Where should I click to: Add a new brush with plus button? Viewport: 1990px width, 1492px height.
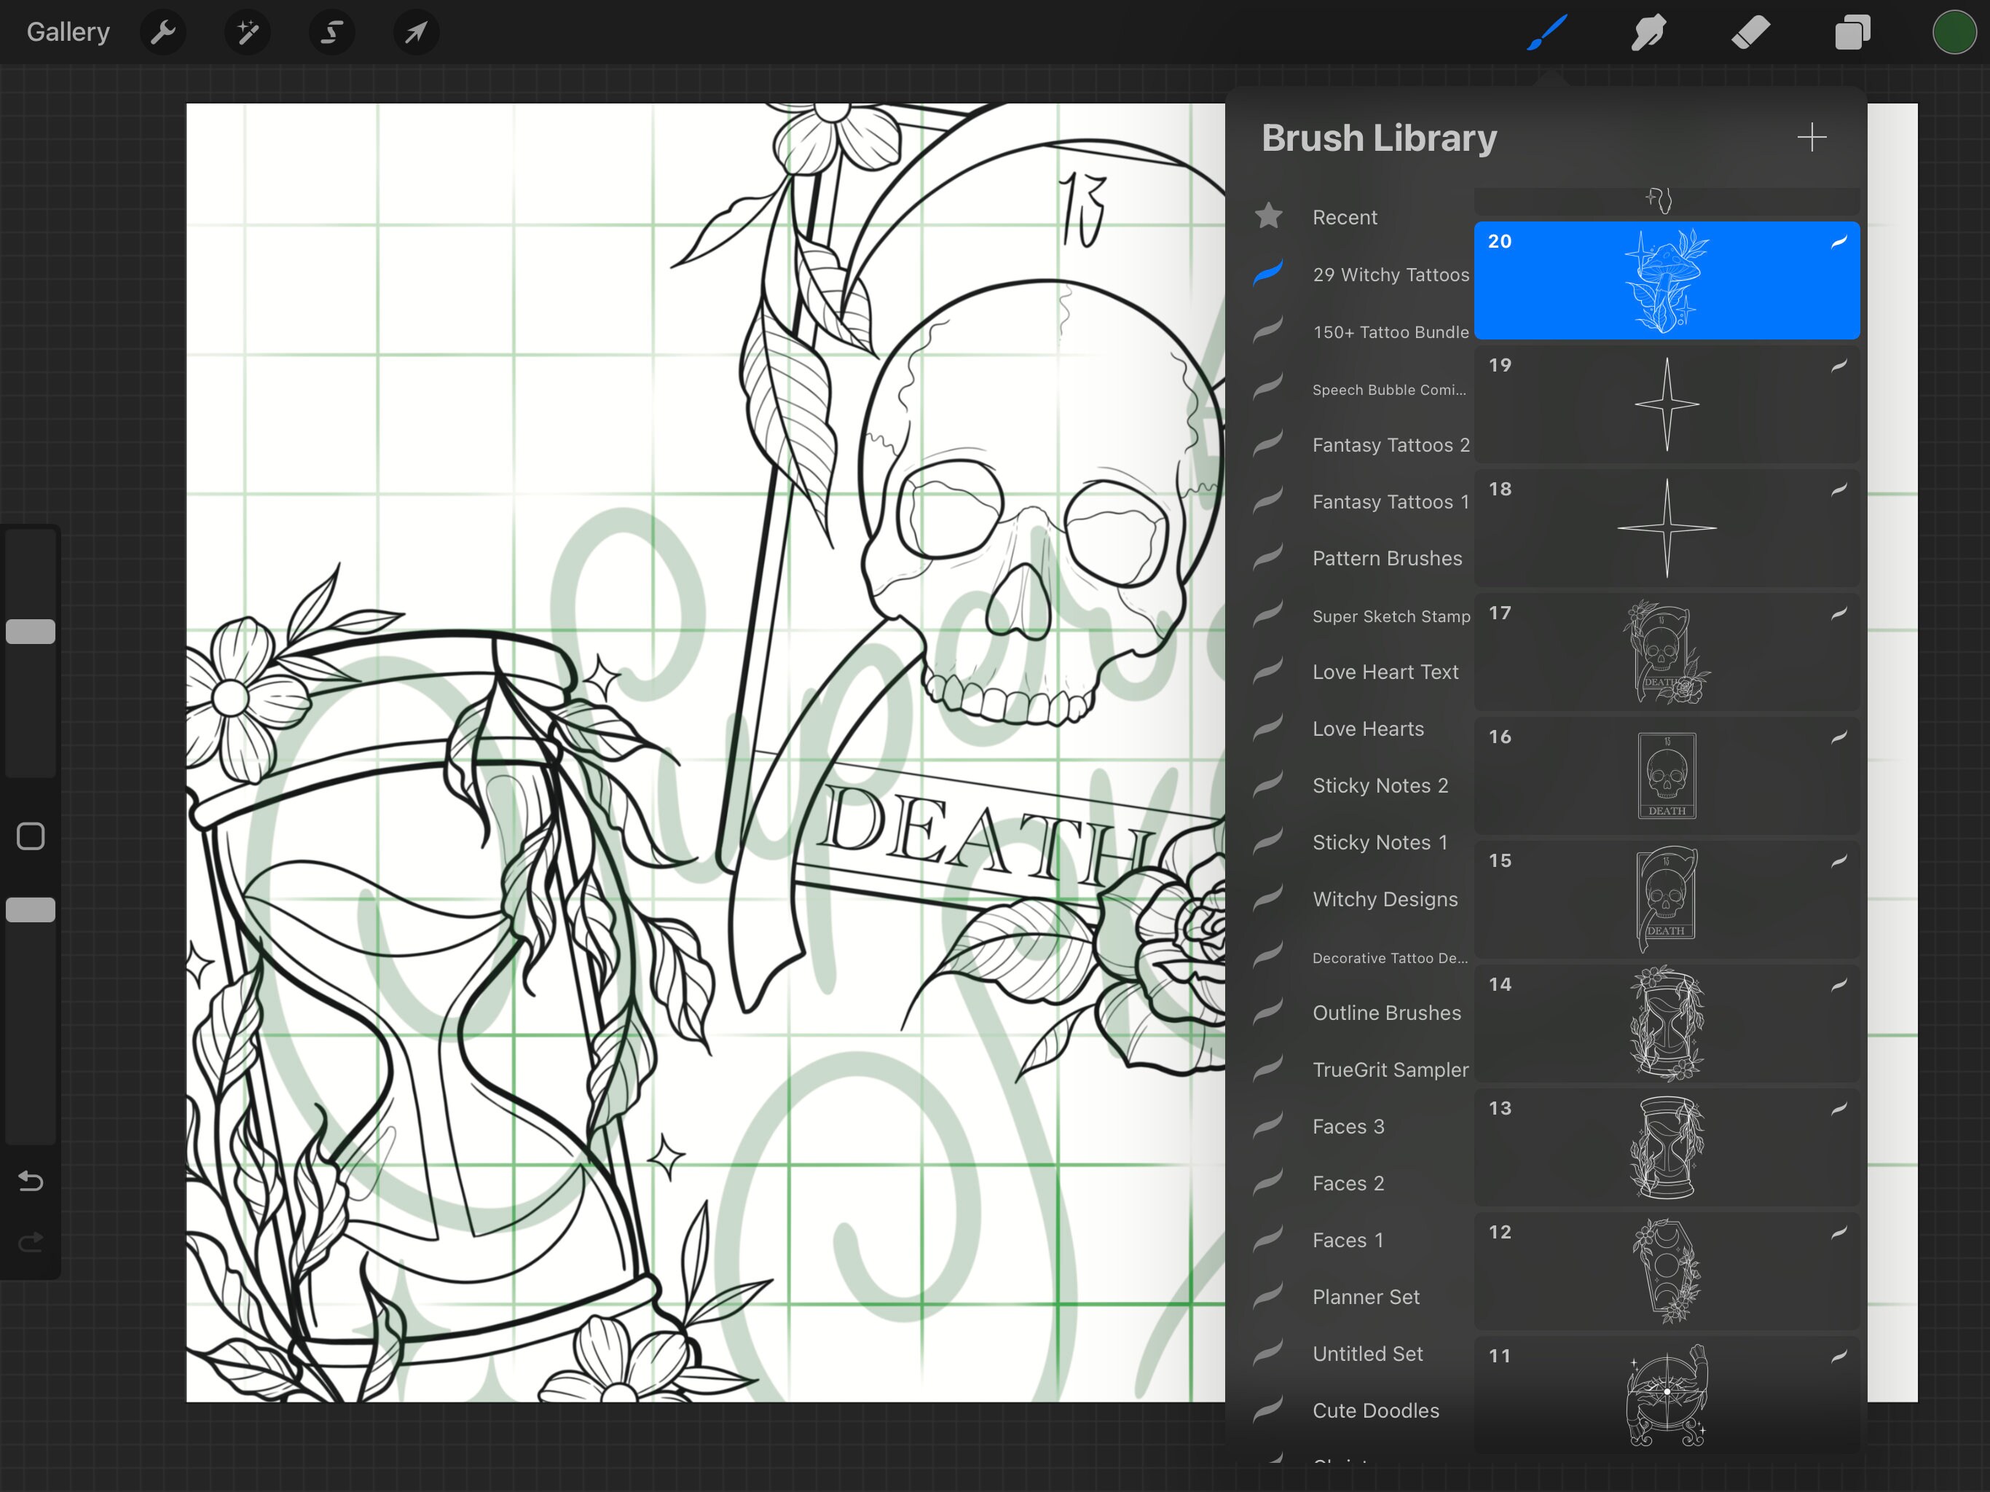(1812, 138)
